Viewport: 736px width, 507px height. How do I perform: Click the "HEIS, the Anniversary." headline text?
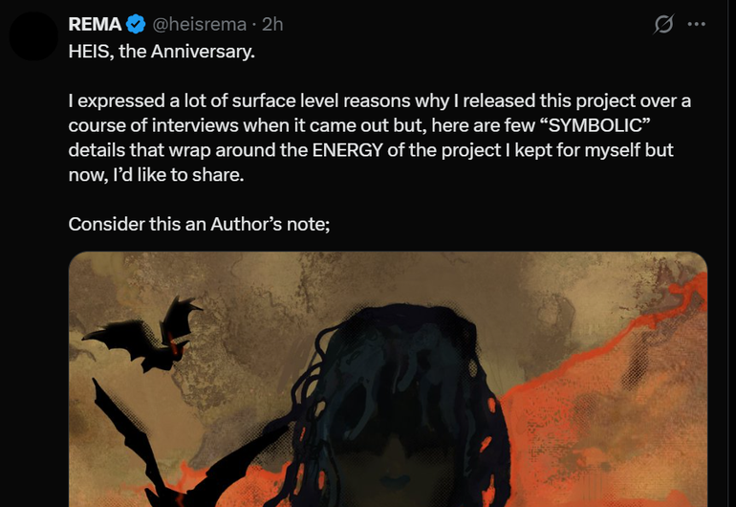(162, 52)
